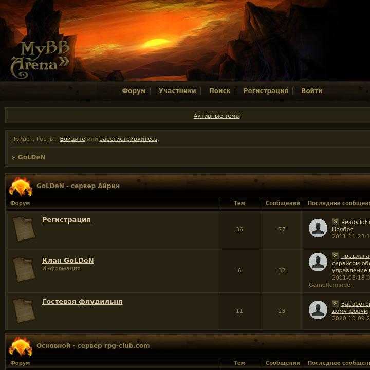This screenshot has height=370, width=370.
Task: Open the Гостевая флудильня forum link
Action: 82,301
